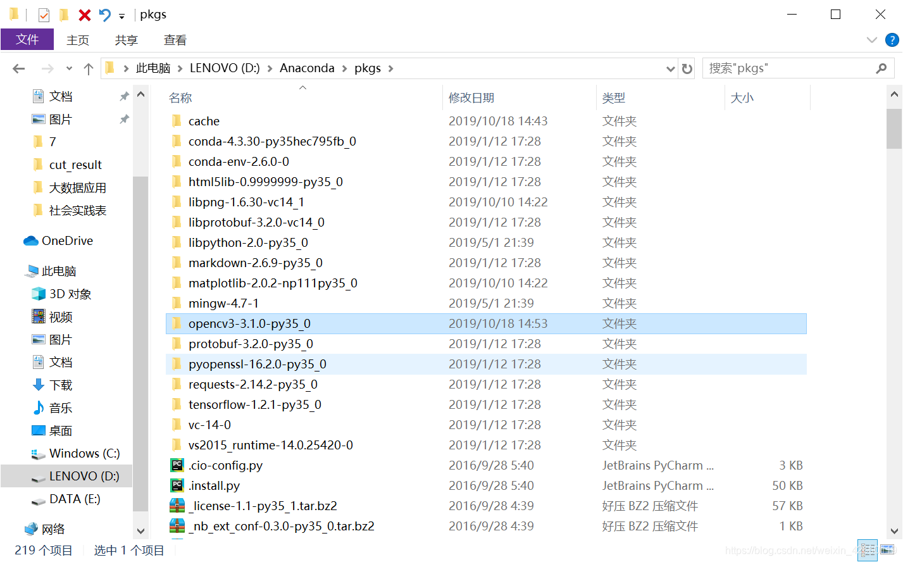Select the pinned 文档 quick access item

pyautogui.click(x=61, y=96)
